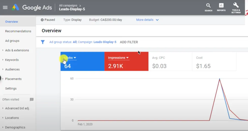This screenshot has height=131, width=248.
Task: Click the Overview page heading
Action: coord(52,31)
